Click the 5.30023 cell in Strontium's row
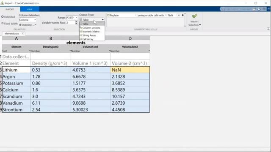The height and width of the screenshot is (152, 271). click(x=90, y=110)
